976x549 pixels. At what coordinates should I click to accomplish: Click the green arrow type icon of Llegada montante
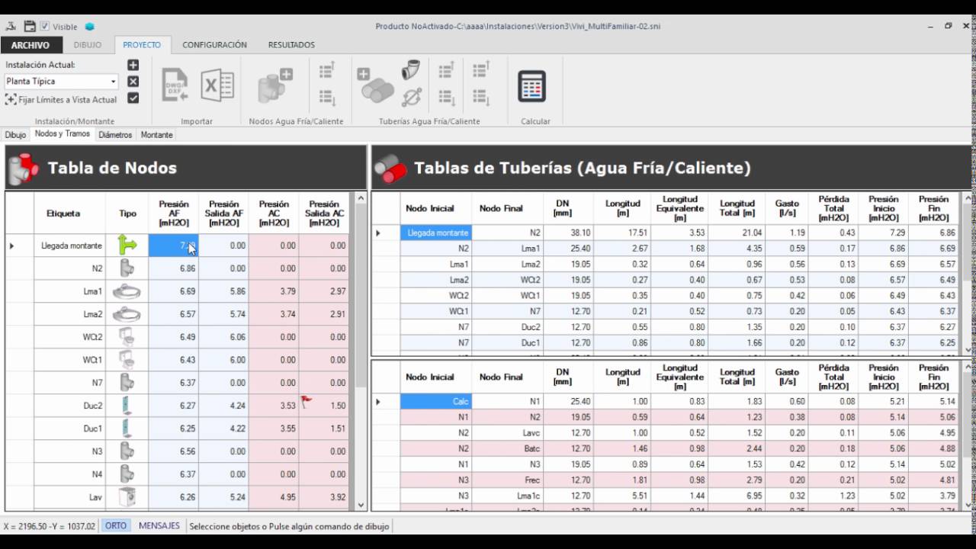tap(127, 246)
